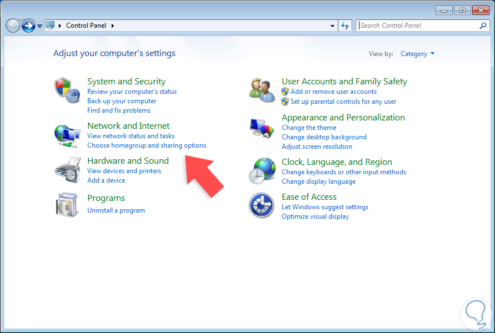This screenshot has height=333, width=495.
Task: Click Review your computer's status
Action: tap(132, 92)
